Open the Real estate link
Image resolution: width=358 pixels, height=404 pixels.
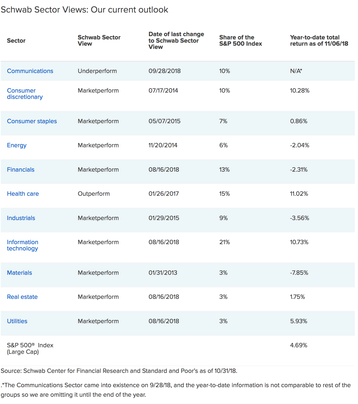point(22,297)
